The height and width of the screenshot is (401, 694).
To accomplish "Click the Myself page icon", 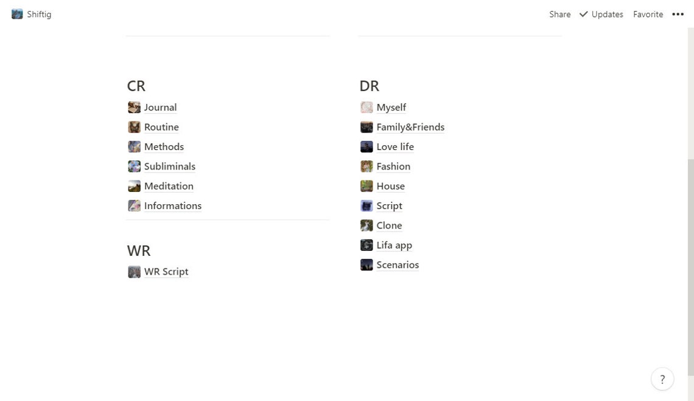I will [366, 108].
